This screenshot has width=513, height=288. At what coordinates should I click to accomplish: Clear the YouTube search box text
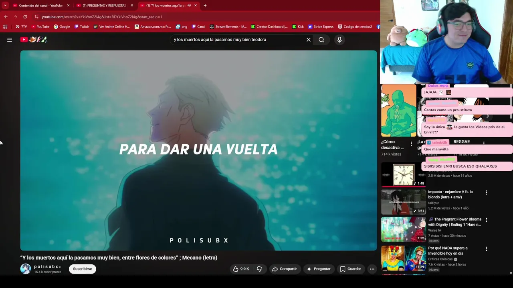(309, 40)
